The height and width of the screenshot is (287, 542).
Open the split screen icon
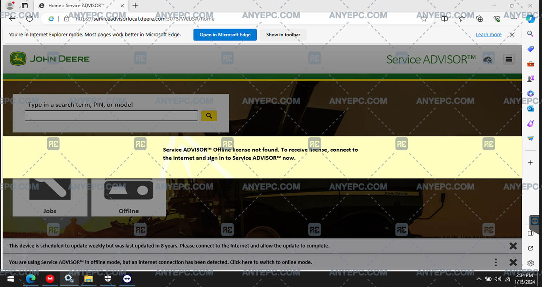444,19
